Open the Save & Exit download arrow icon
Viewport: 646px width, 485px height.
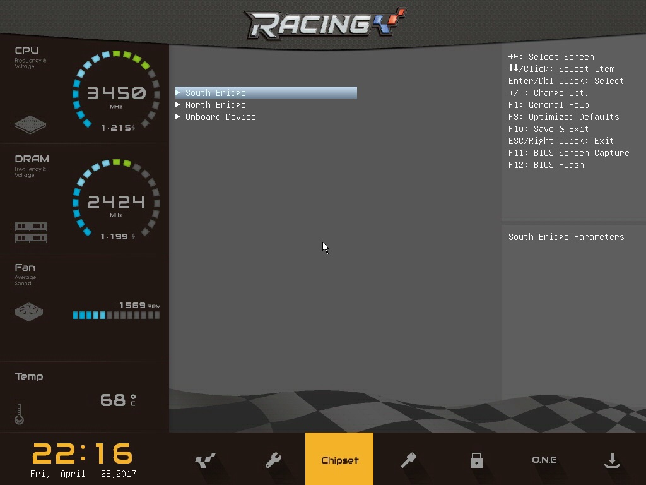tap(612, 460)
